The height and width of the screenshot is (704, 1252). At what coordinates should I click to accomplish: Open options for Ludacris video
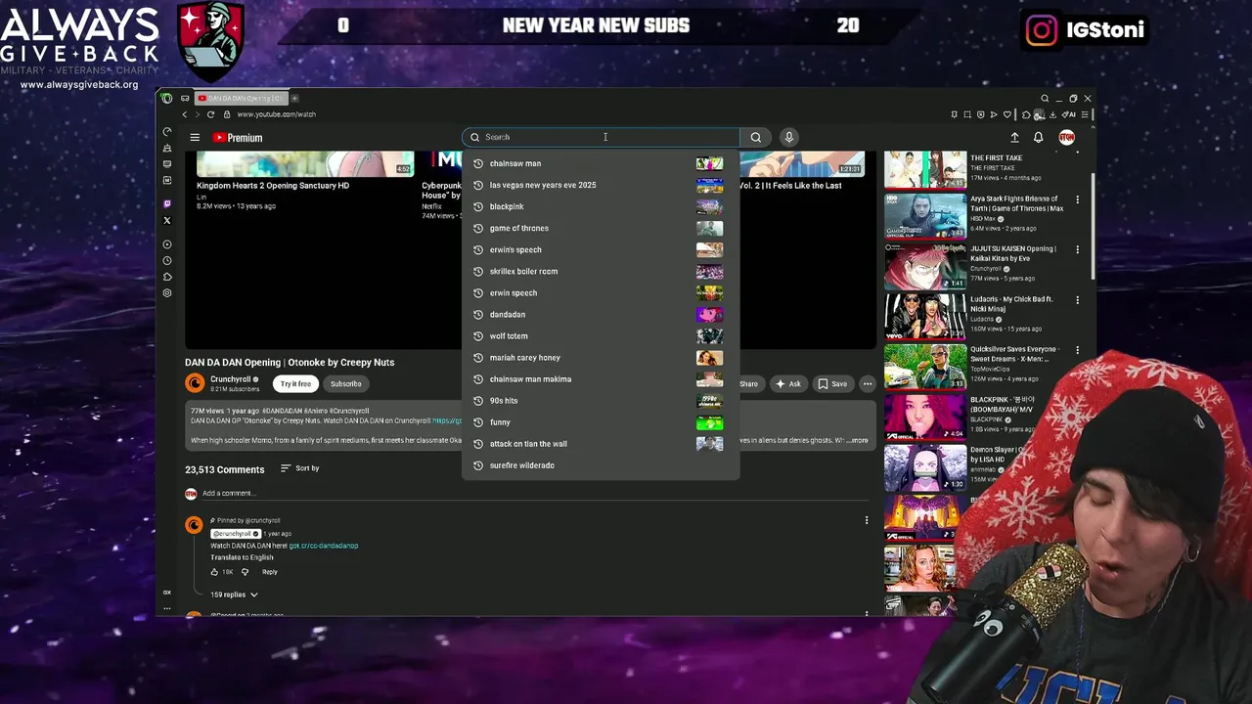[1077, 300]
